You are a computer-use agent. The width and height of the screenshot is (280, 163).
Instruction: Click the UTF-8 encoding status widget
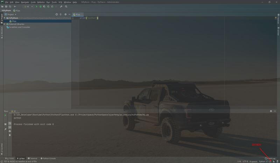245,161
